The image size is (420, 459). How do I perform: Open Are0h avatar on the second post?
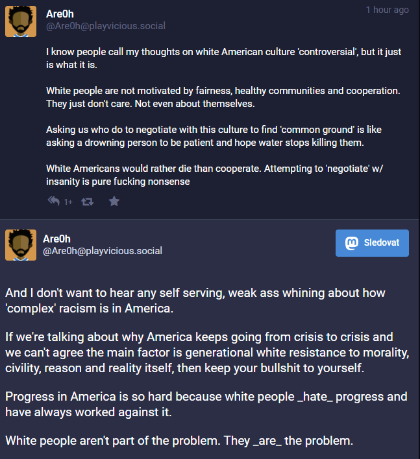(21, 245)
